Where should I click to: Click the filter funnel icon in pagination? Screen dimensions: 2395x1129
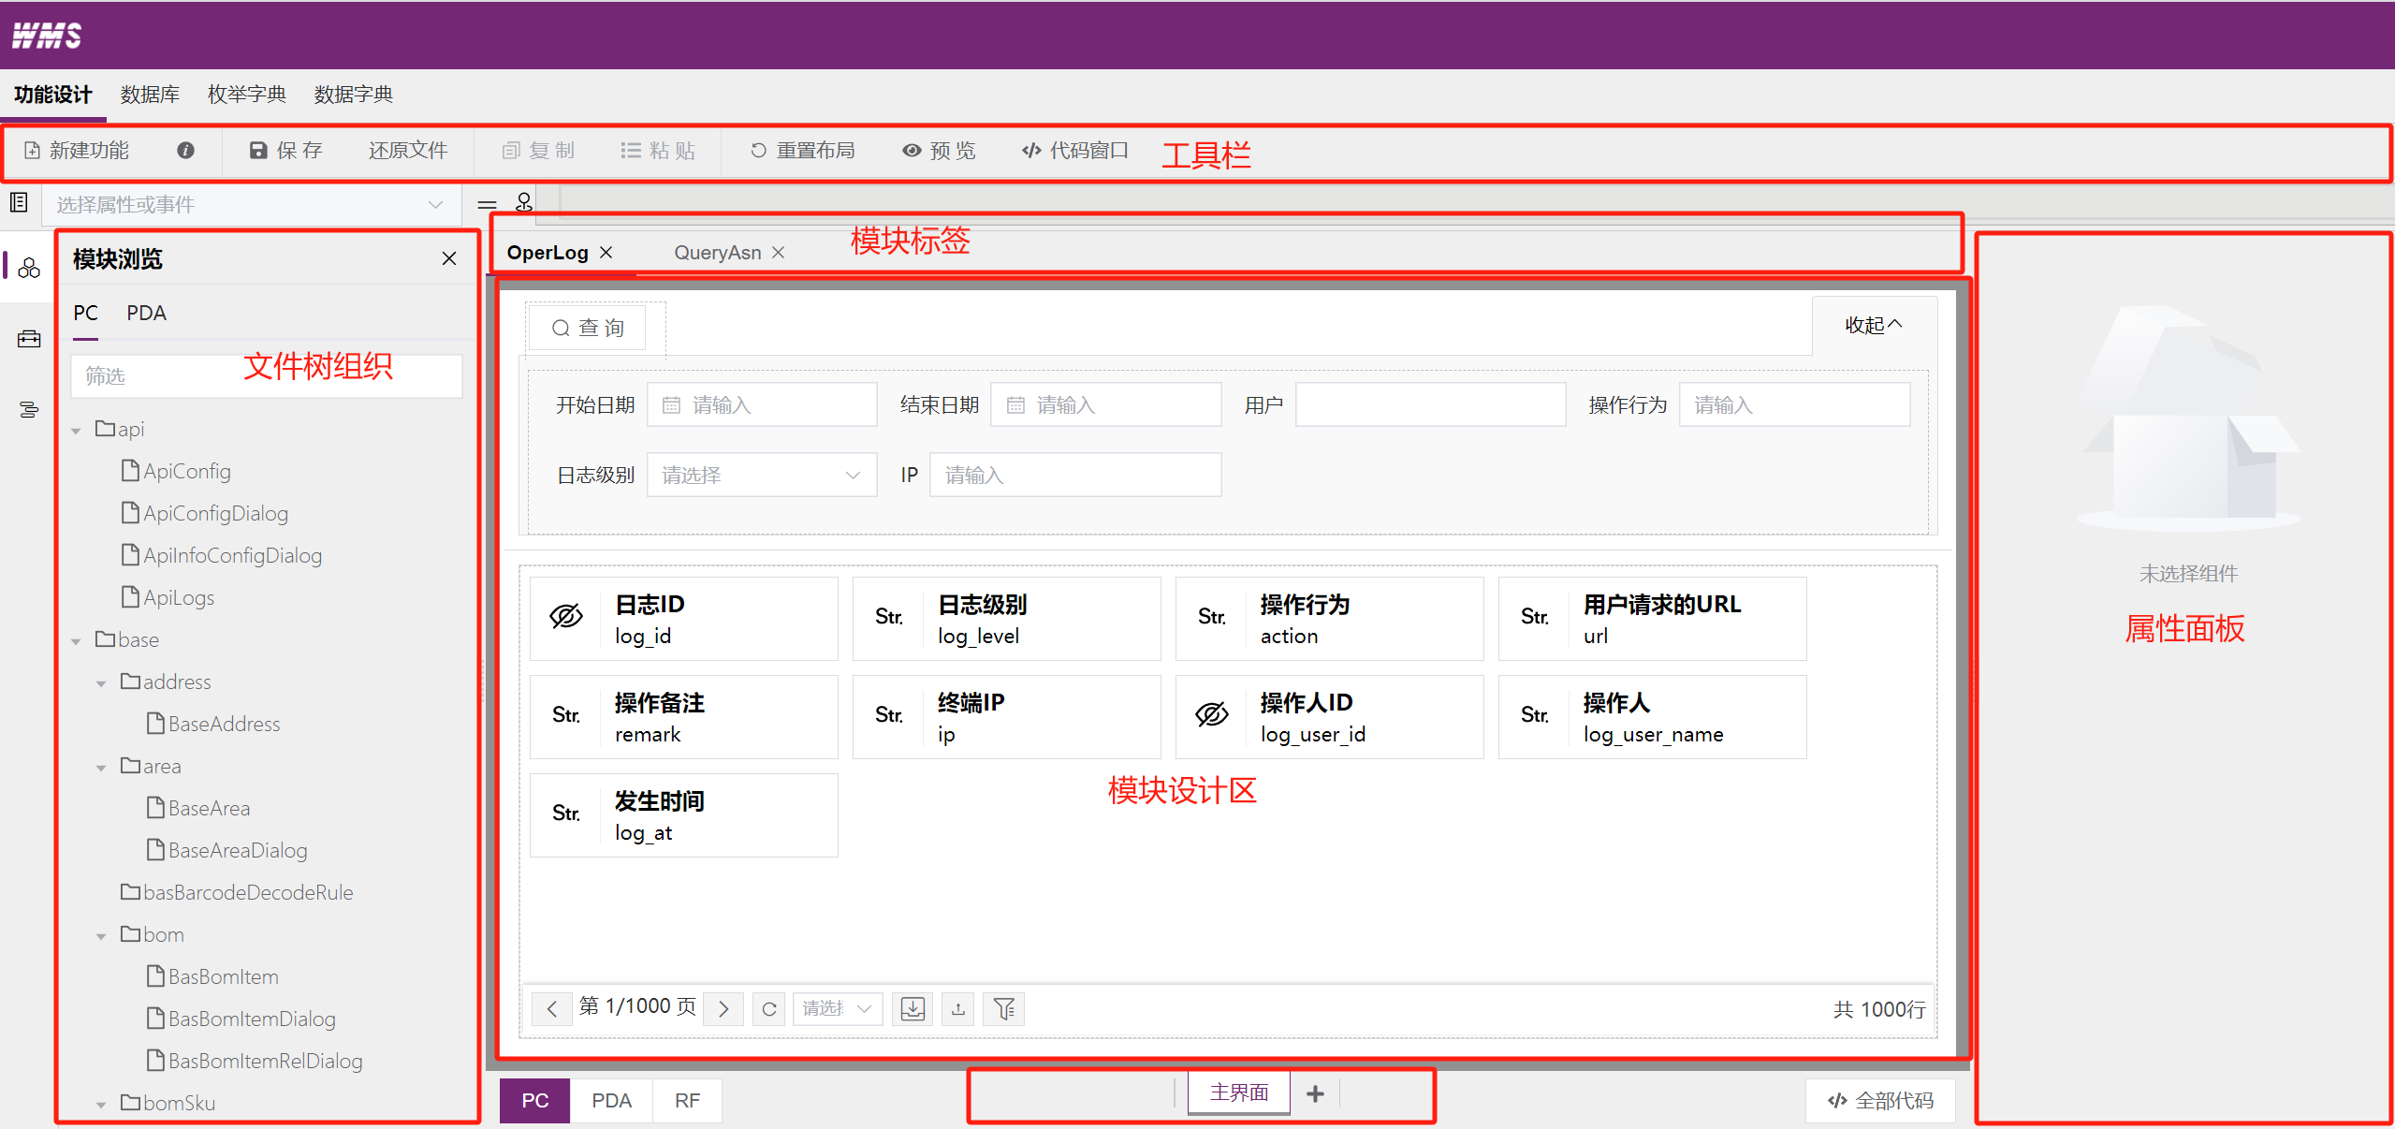tap(1004, 1009)
